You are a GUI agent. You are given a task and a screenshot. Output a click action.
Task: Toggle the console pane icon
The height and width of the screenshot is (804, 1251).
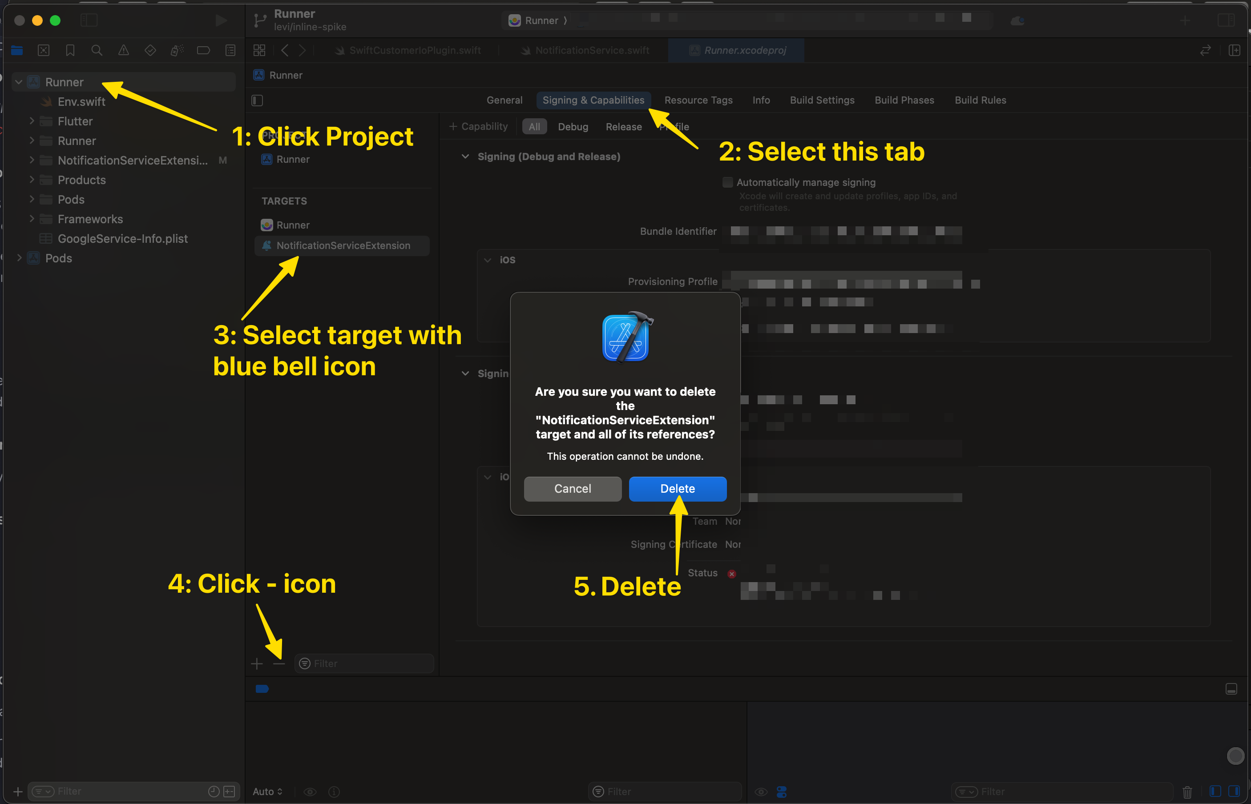click(1234, 792)
